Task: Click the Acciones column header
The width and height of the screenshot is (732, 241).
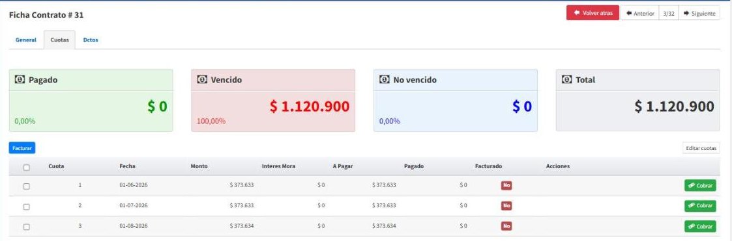Action: [557, 166]
